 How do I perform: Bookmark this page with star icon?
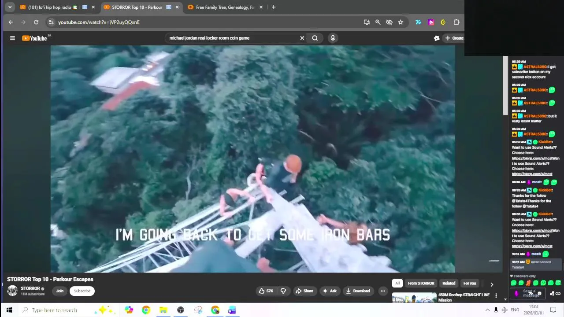401,22
